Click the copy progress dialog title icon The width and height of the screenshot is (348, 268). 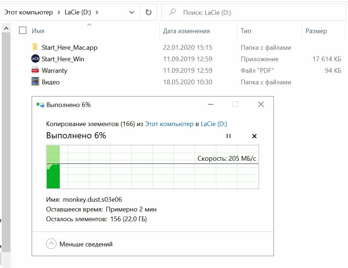[40, 105]
